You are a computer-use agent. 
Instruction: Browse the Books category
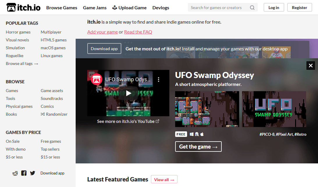click(11, 114)
